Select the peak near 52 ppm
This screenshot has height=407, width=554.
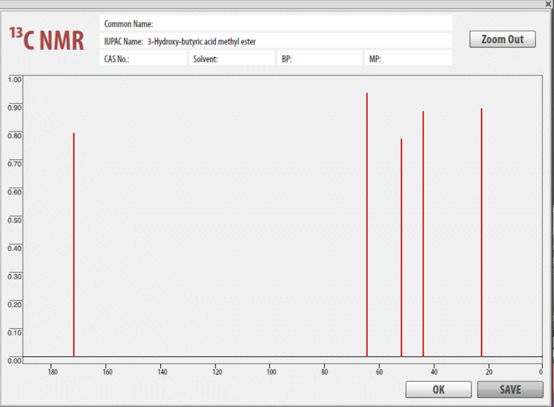click(402, 248)
